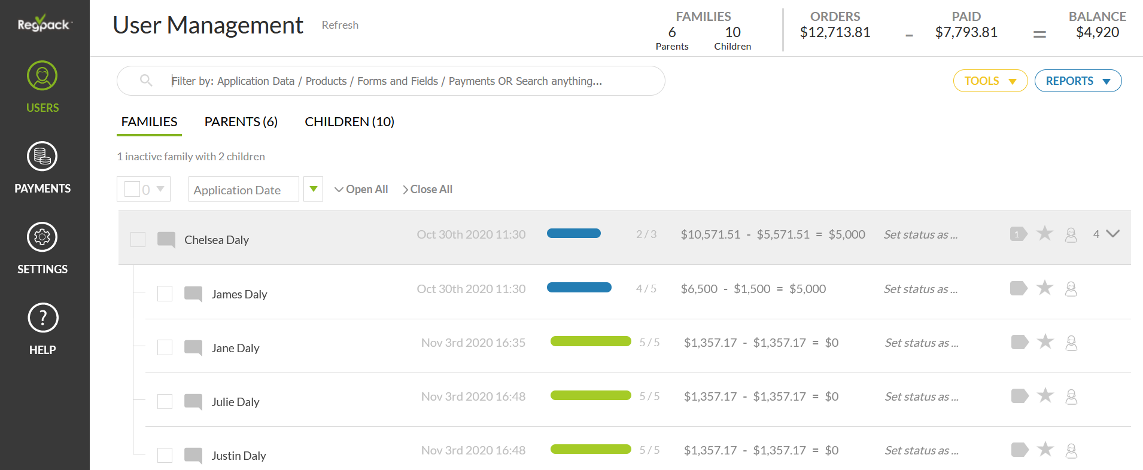Switch to the PARENTS (6) tab

(241, 122)
